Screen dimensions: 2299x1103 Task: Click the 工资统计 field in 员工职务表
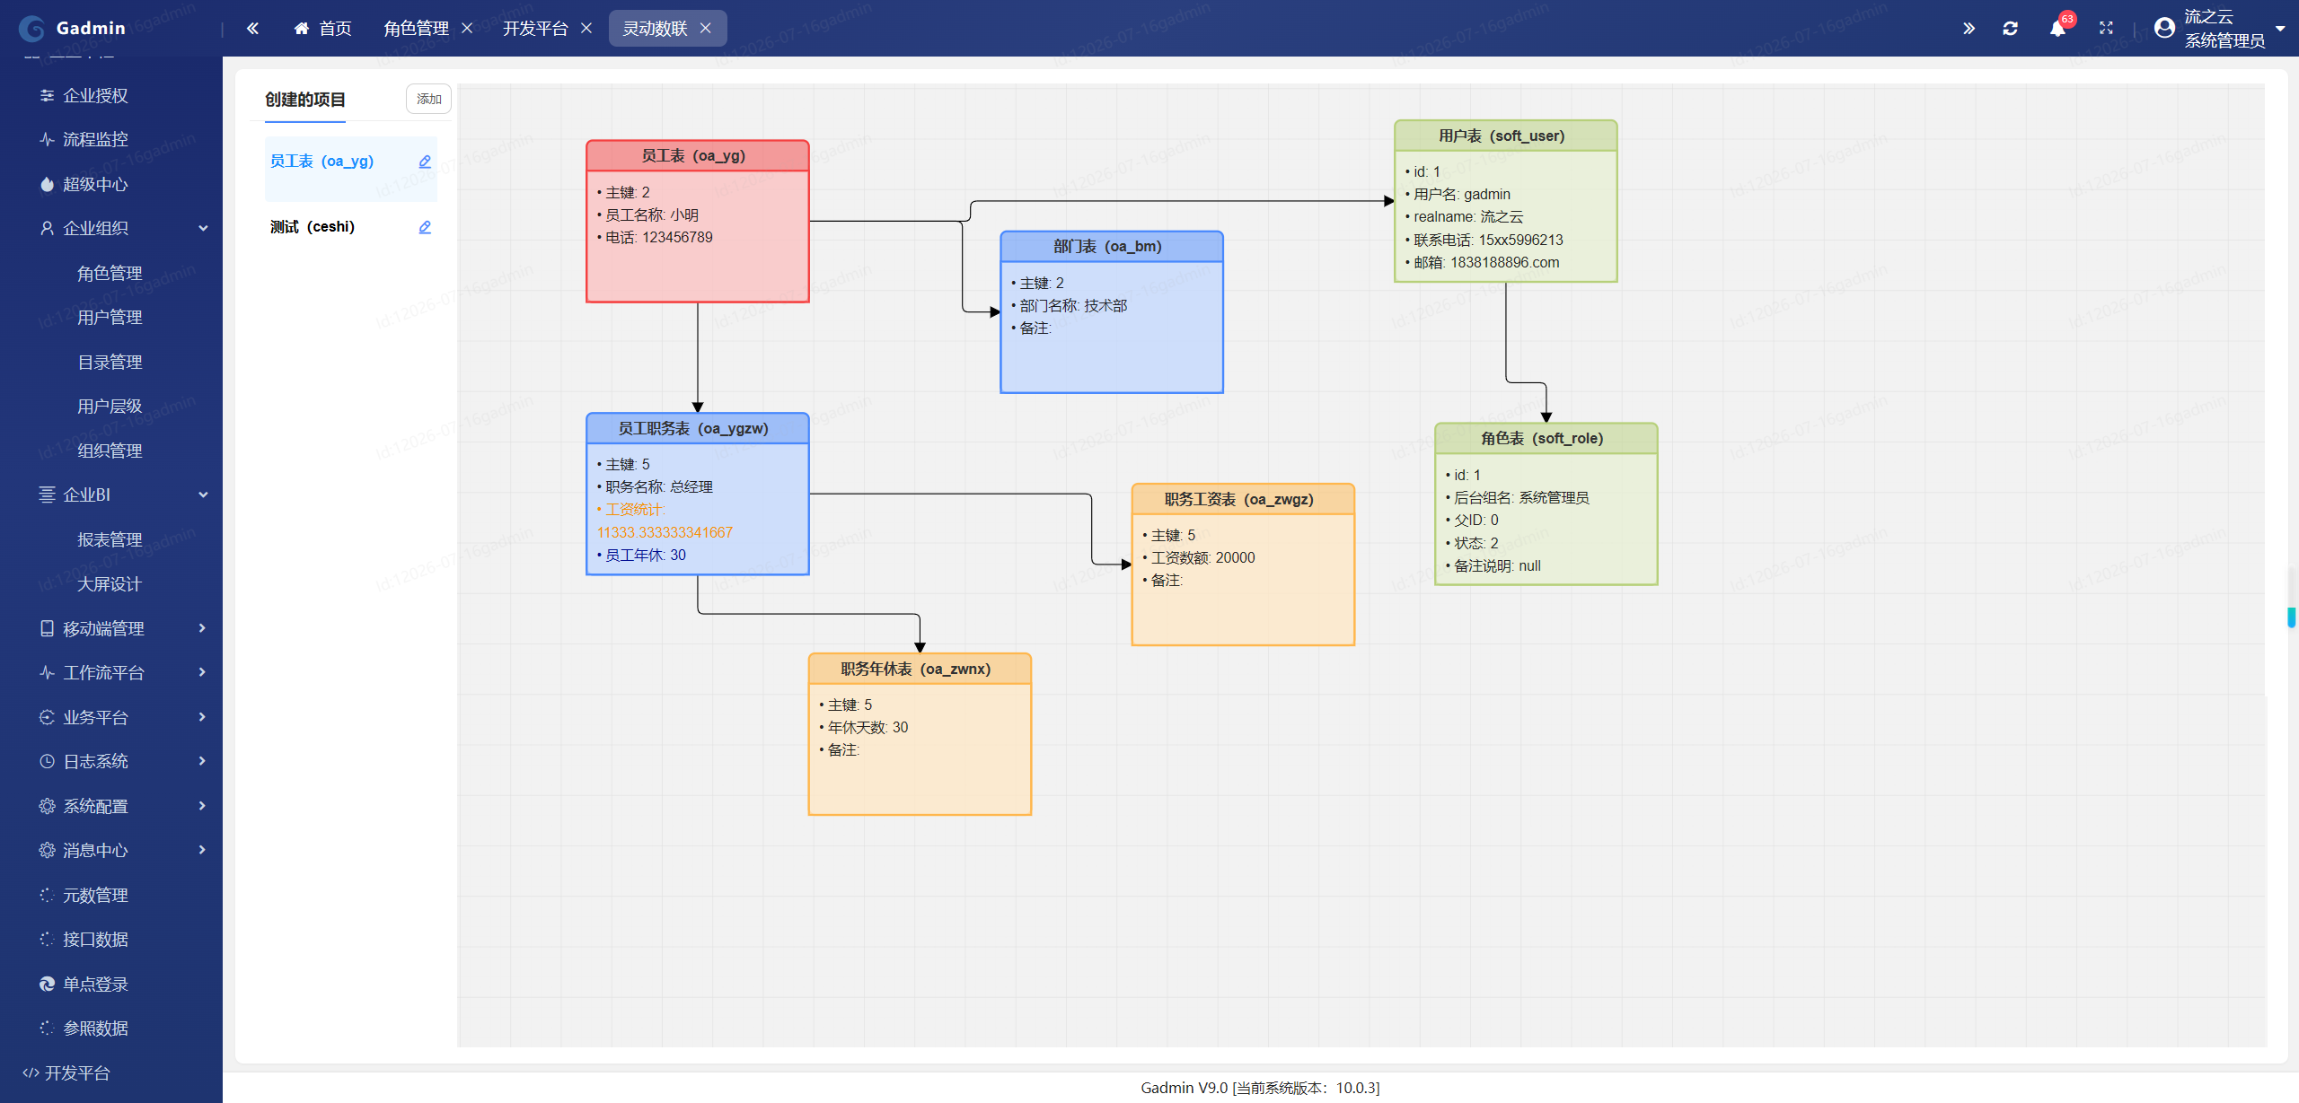tap(665, 521)
